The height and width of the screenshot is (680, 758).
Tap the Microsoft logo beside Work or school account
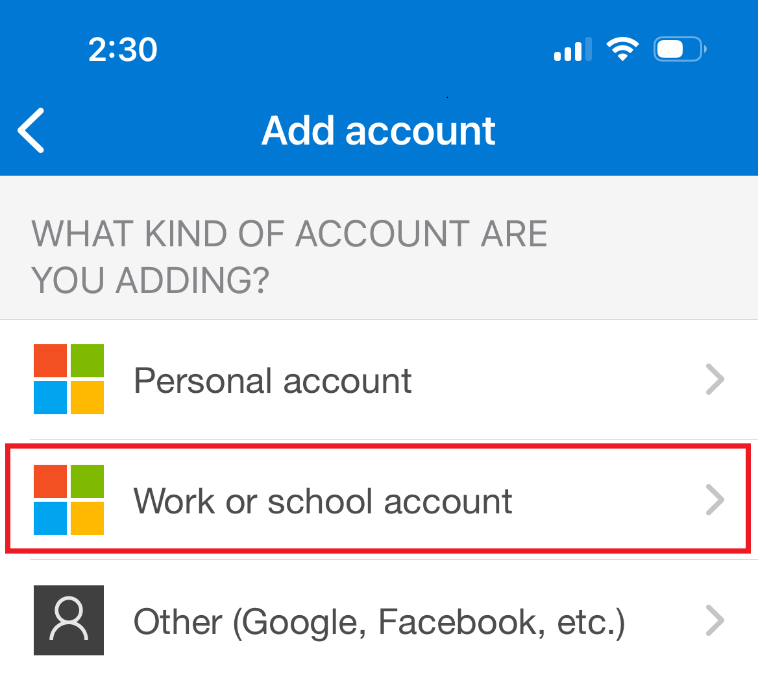coord(69,500)
